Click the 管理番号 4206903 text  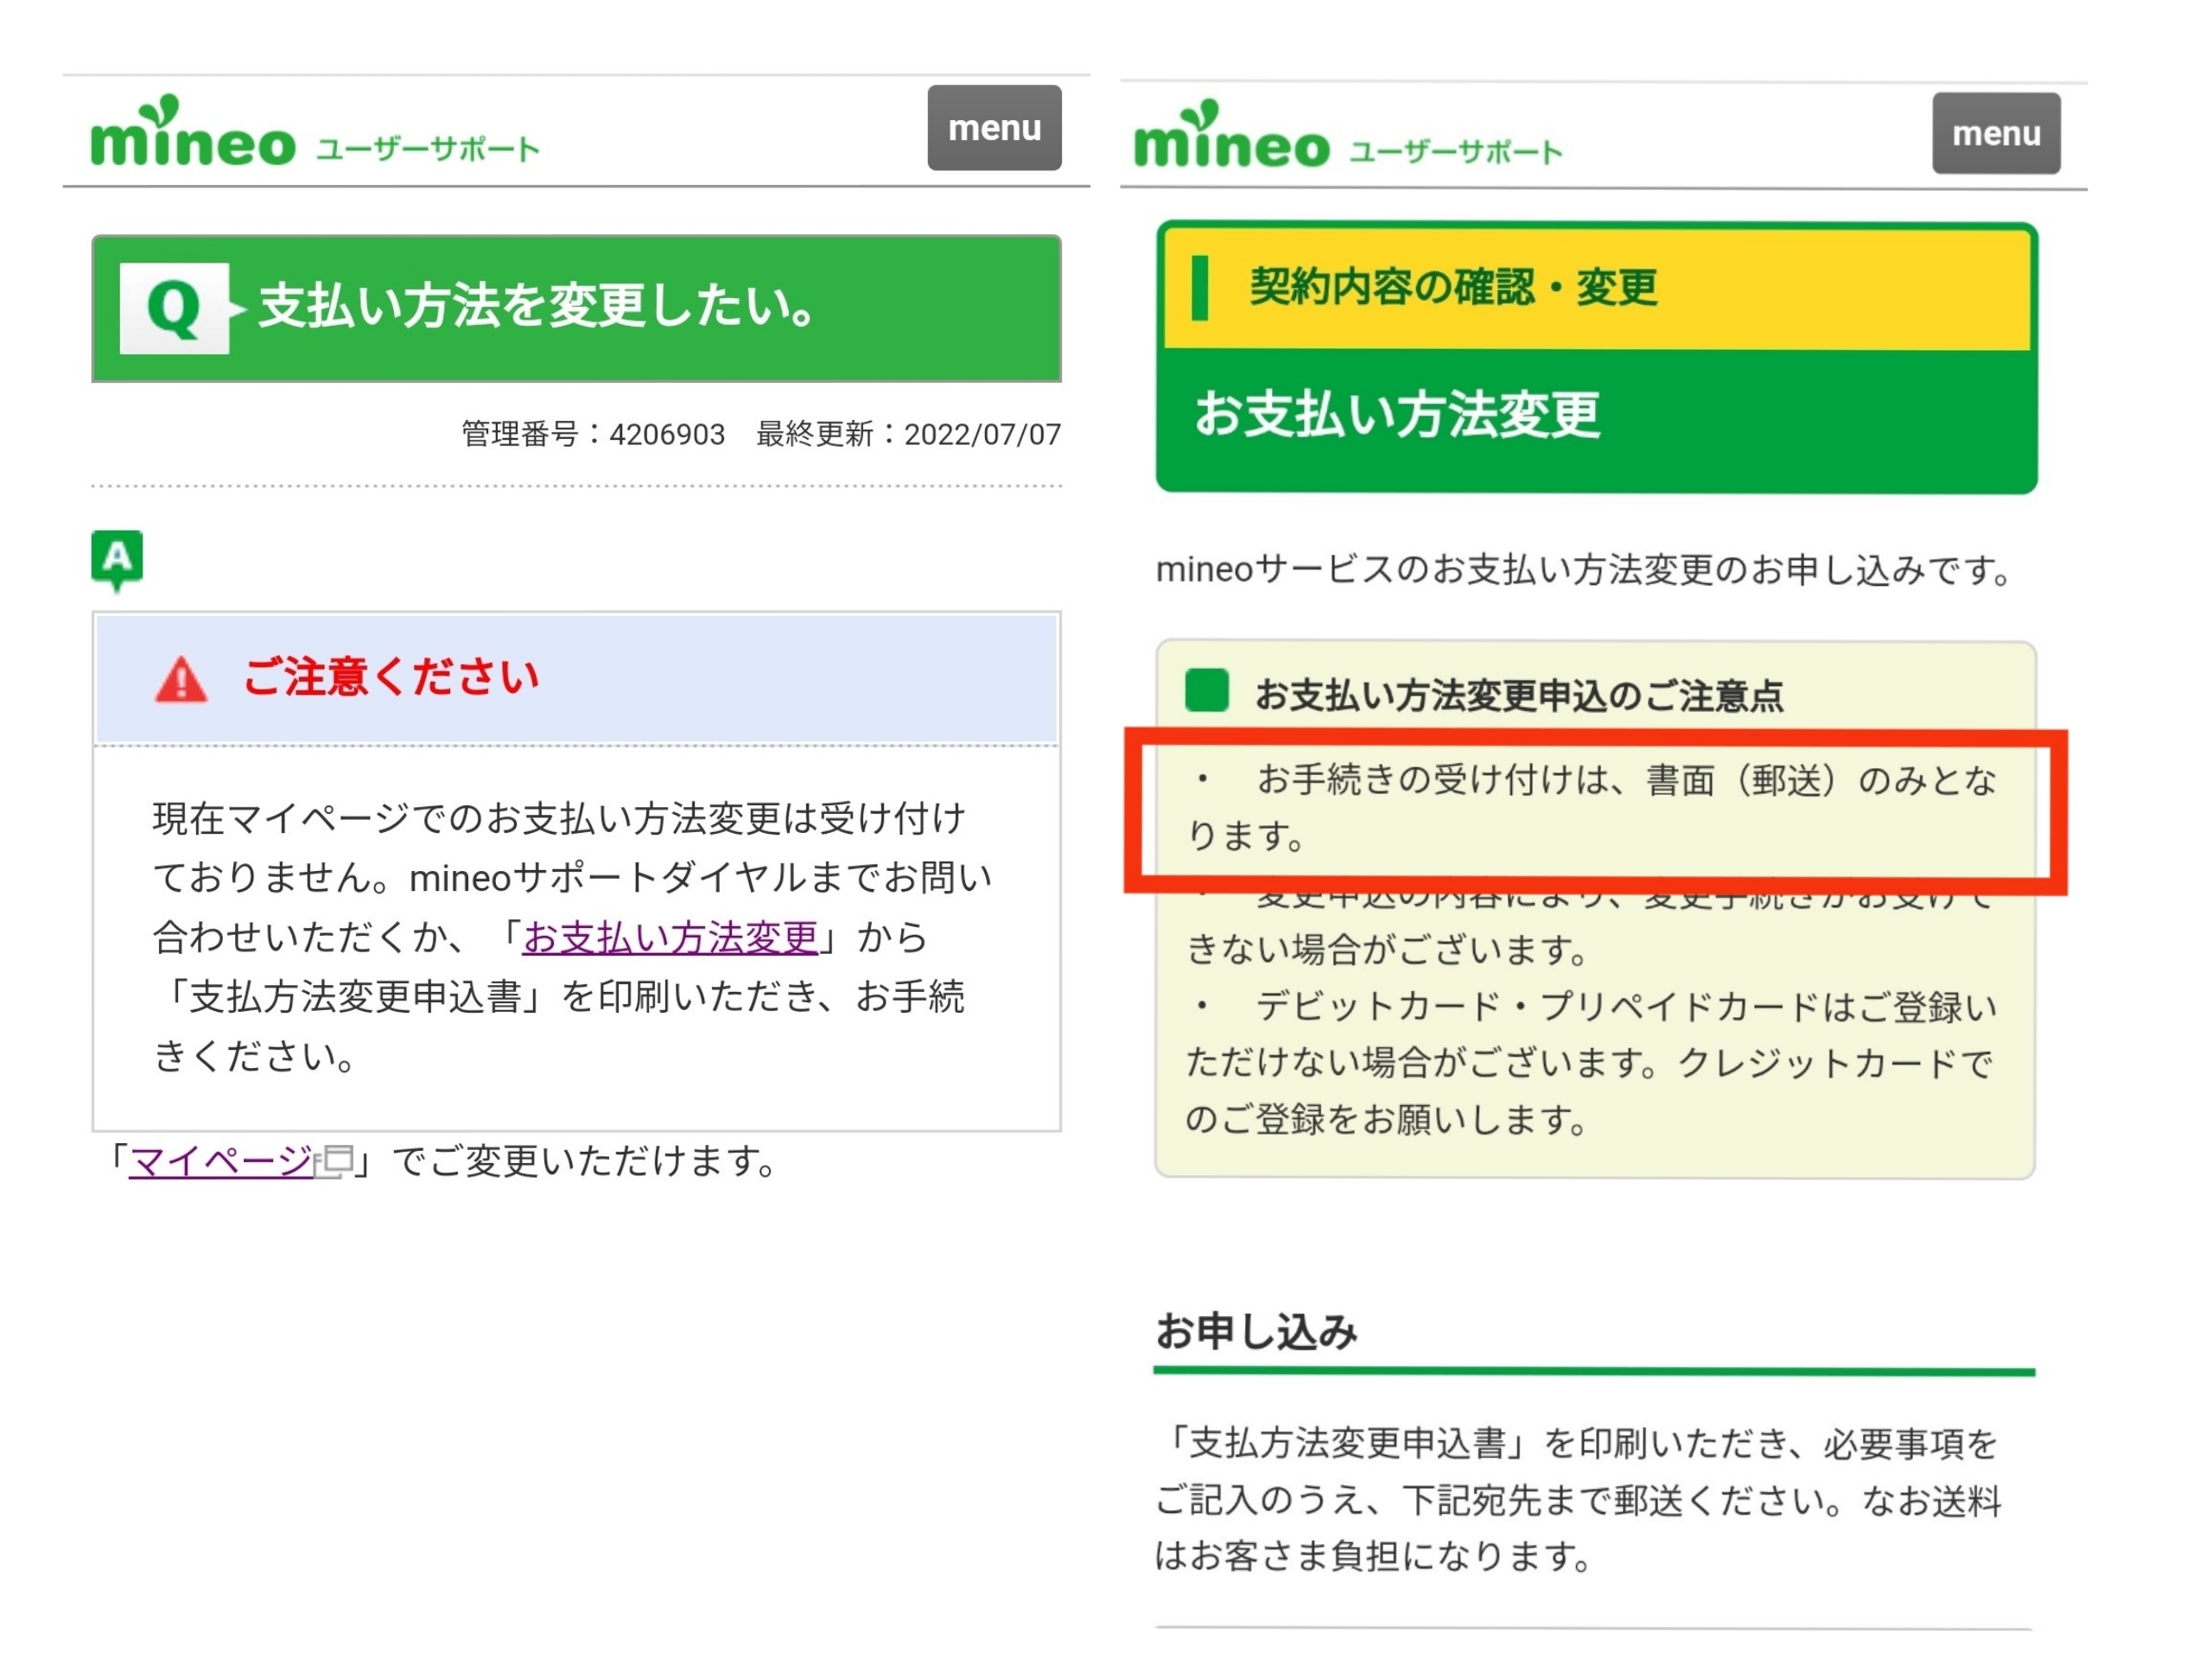(x=593, y=435)
